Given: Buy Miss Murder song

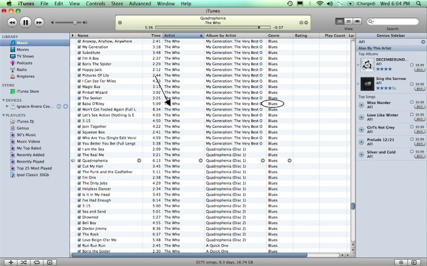Looking at the screenshot, I should tap(420, 107).
